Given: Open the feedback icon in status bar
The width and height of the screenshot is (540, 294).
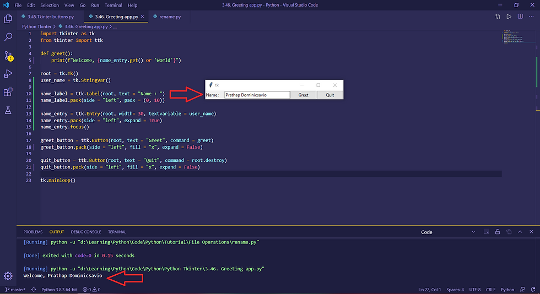Looking at the screenshot, I should 522,290.
